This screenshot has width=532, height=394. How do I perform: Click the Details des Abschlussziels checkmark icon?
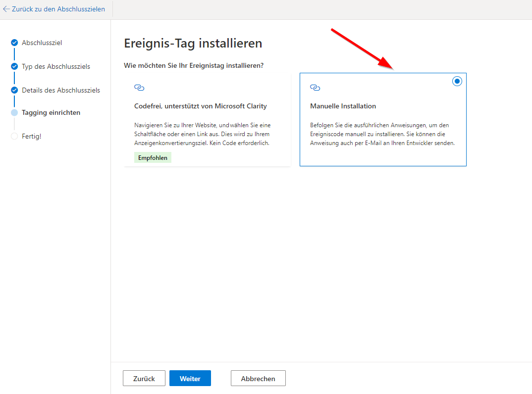click(14, 90)
